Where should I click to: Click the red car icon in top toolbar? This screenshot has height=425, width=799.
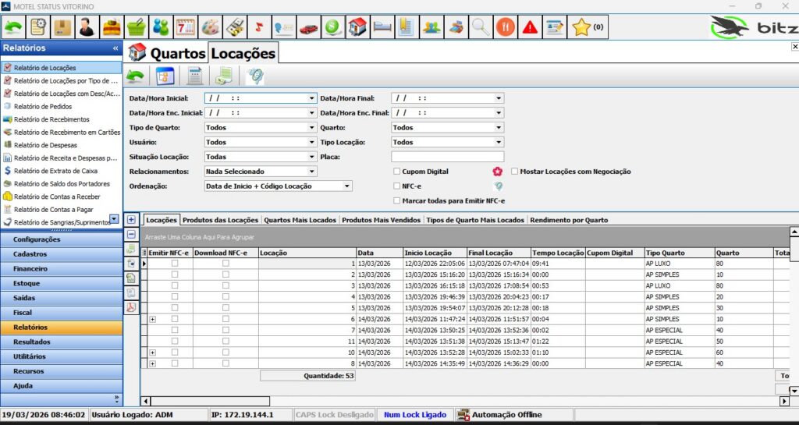[x=309, y=27]
